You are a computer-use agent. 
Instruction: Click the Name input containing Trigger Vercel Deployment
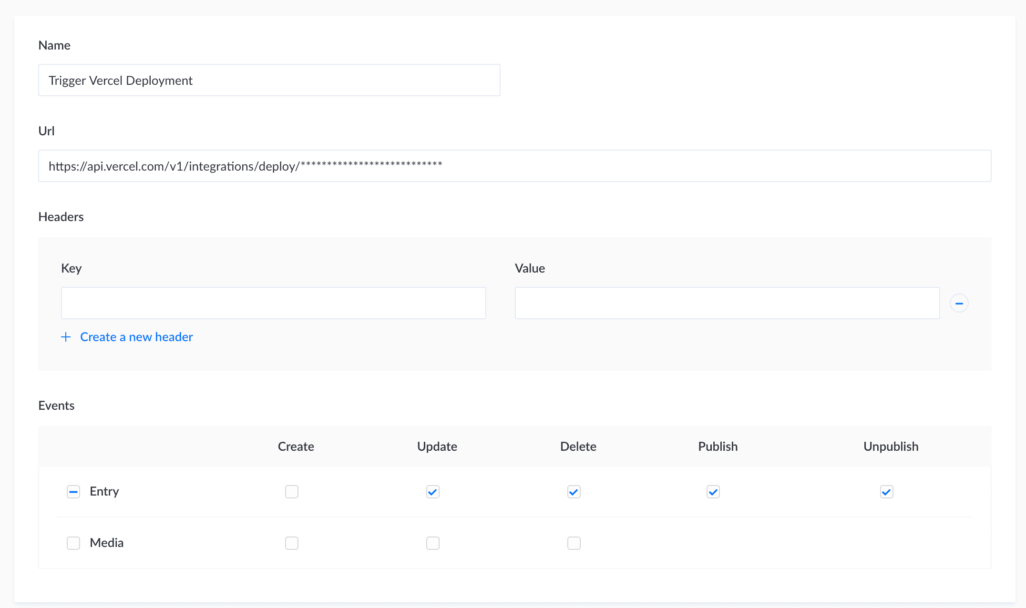pos(269,80)
